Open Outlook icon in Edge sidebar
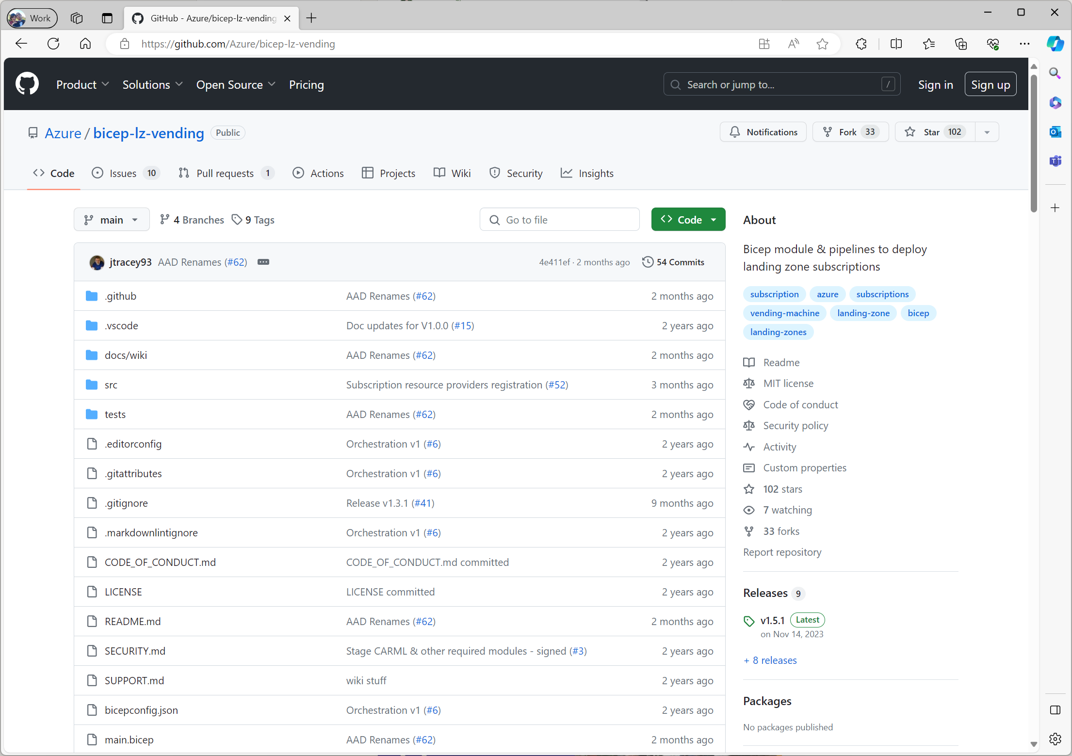1072x756 pixels. (1055, 132)
